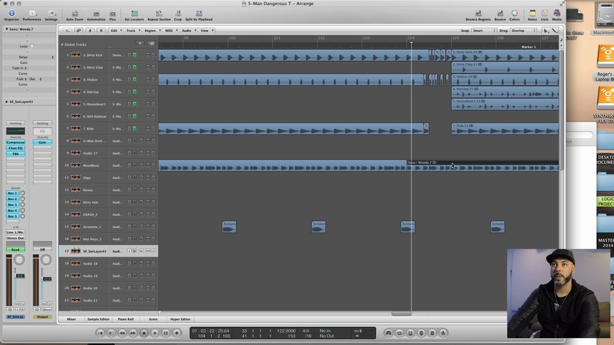Click Split by Playhead icon
Screen dimensions: 614x345
[199, 15]
